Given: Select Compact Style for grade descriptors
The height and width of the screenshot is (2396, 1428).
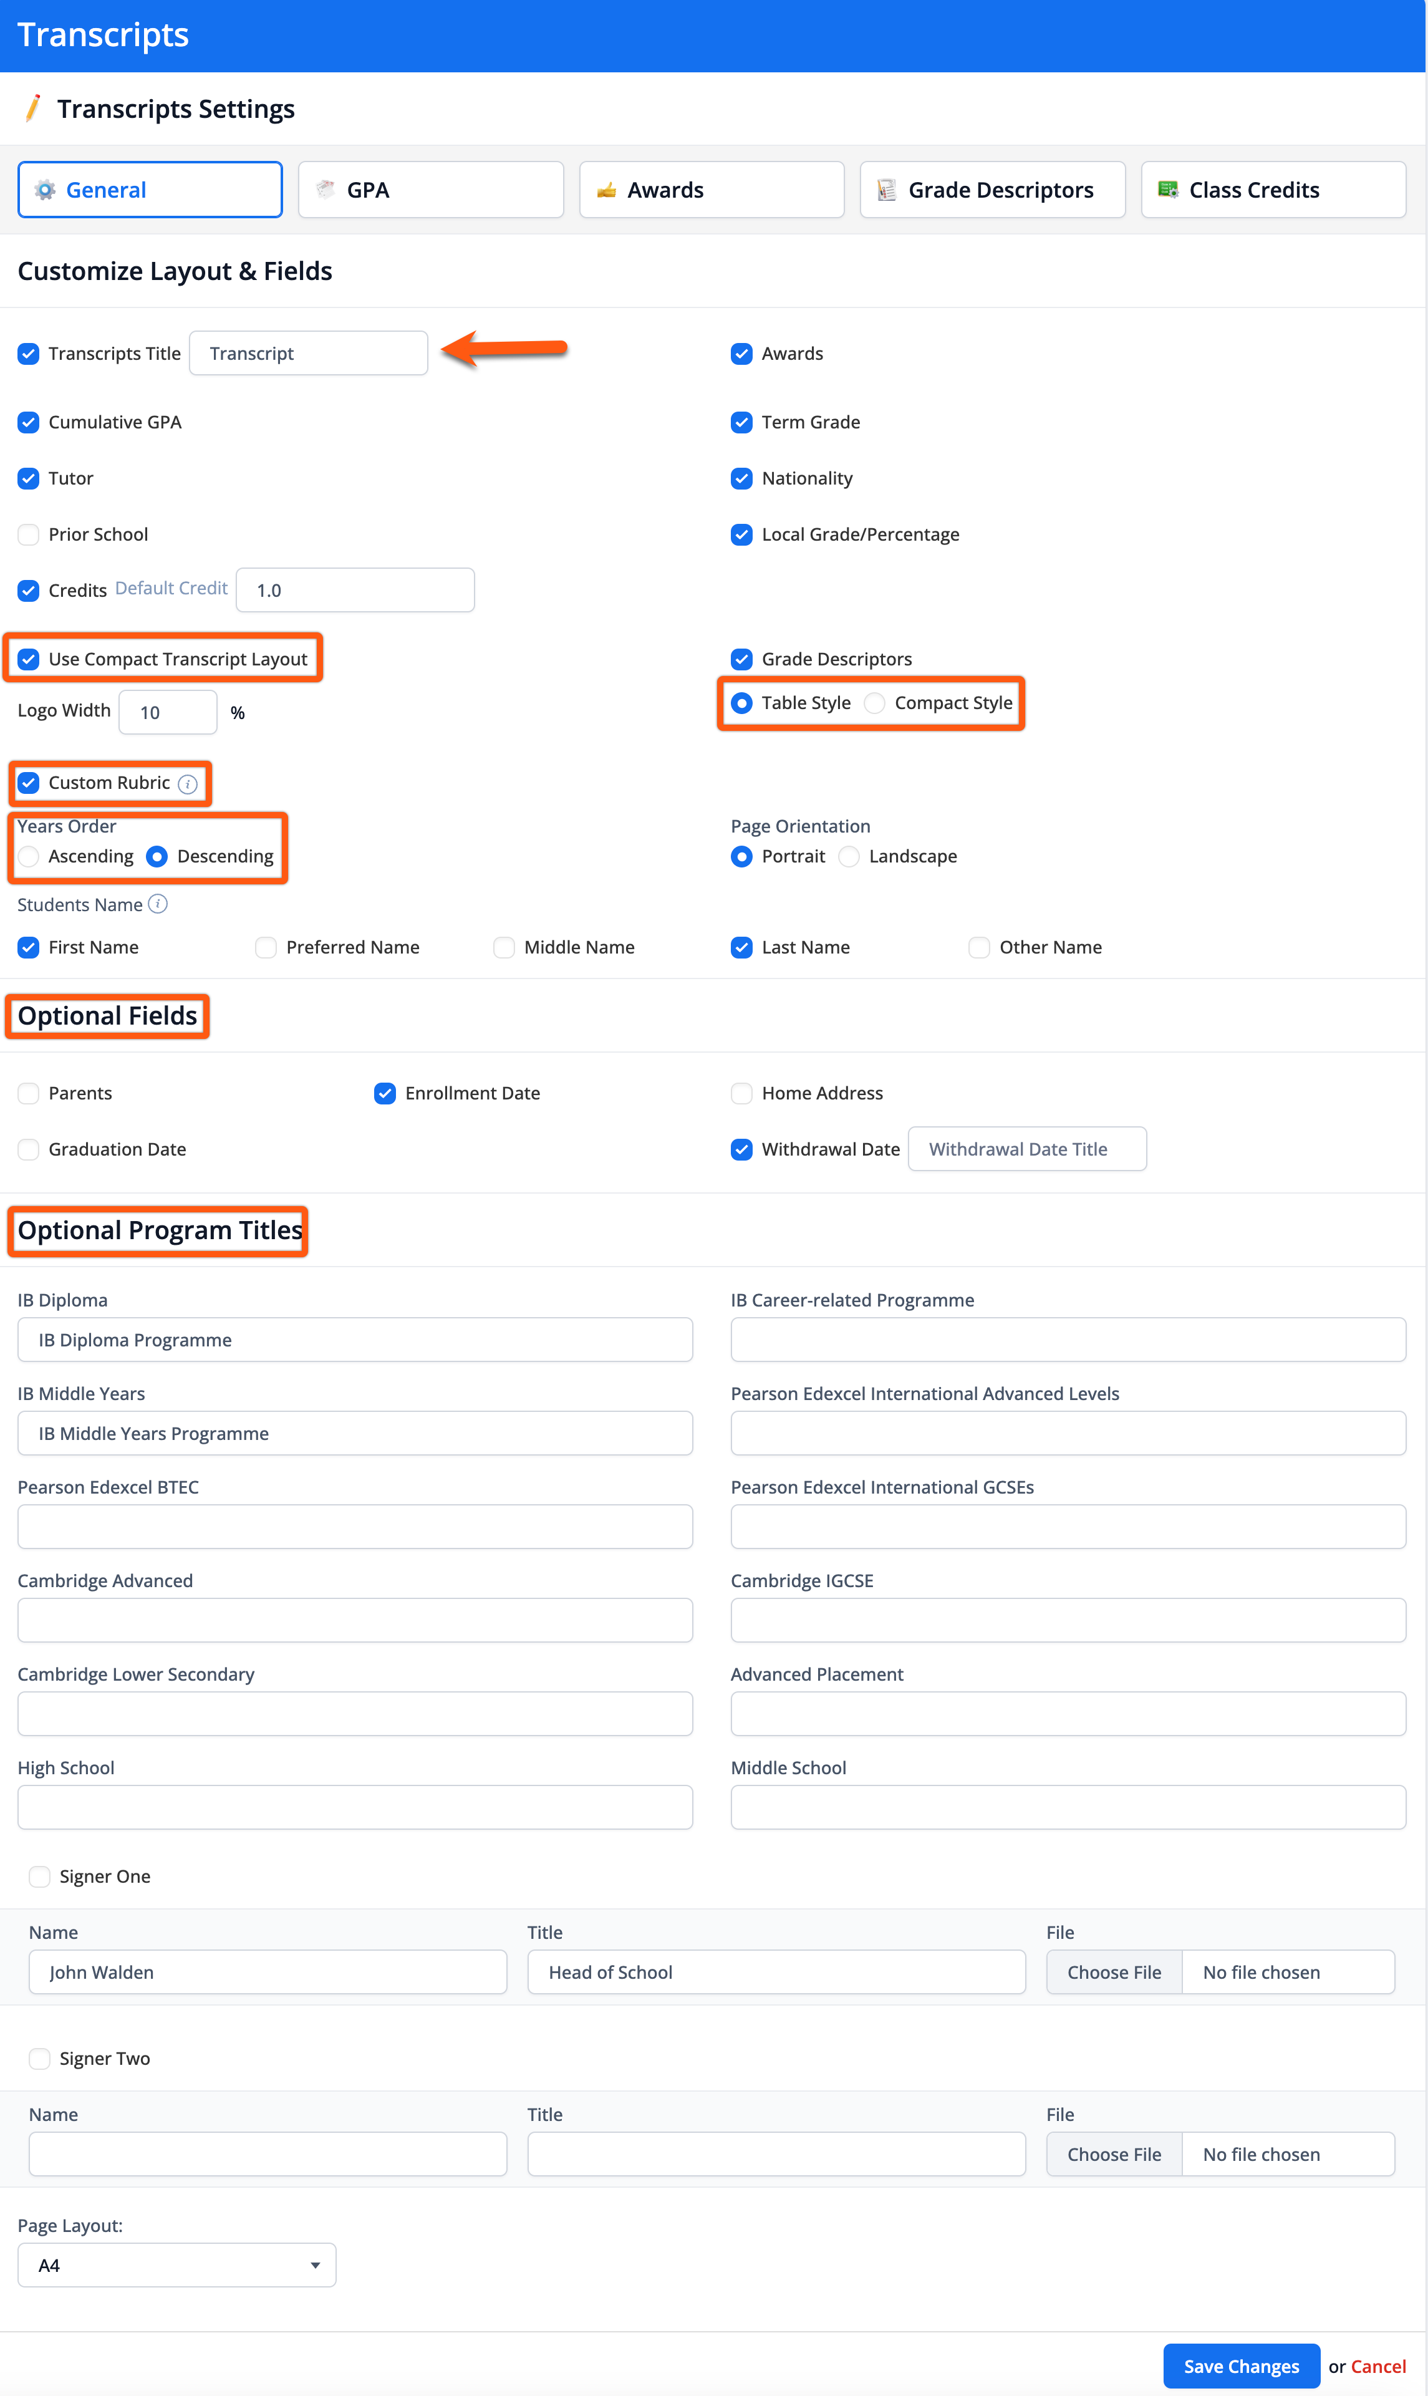Looking at the screenshot, I should click(x=874, y=703).
